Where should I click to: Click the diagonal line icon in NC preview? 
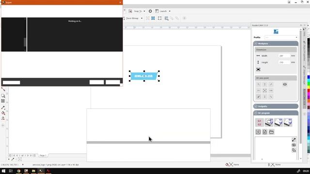tap(294, 140)
